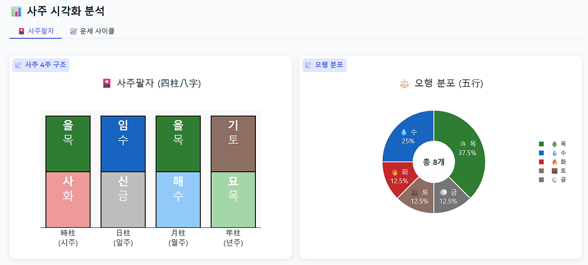The width and height of the screenshot is (588, 265).
Task: Click the 오행 분포 badge button
Action: click(x=324, y=65)
